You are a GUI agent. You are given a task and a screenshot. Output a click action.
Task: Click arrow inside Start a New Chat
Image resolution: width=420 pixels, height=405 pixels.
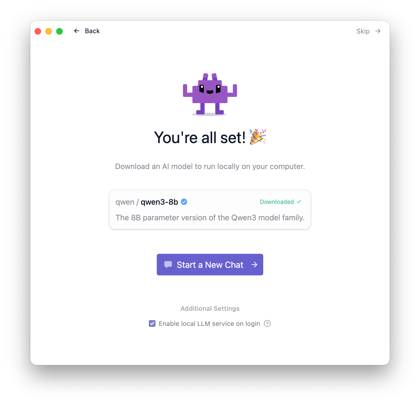[254, 265]
